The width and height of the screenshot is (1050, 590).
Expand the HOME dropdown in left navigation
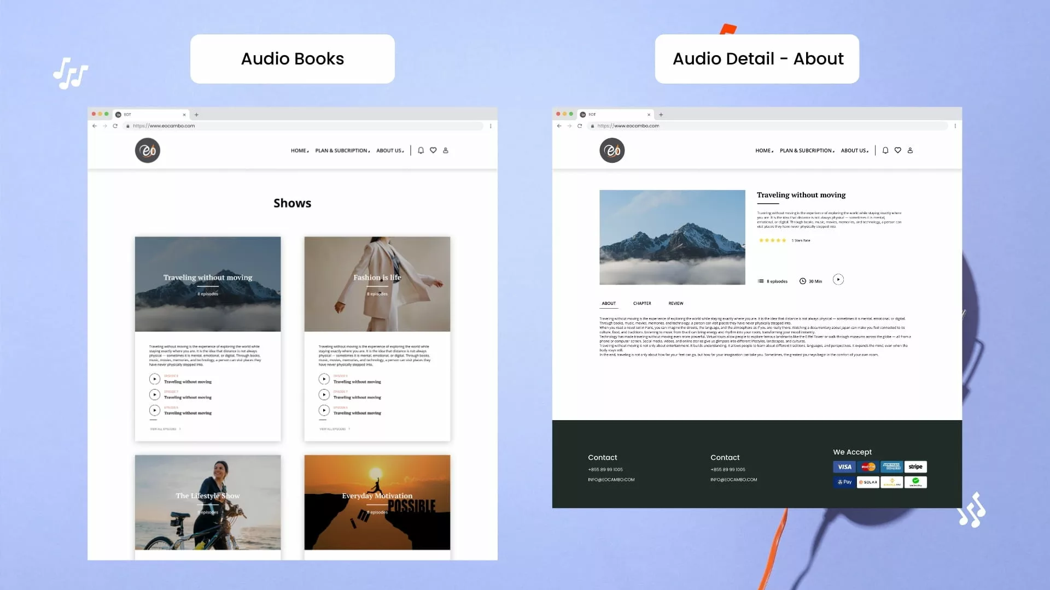click(299, 151)
